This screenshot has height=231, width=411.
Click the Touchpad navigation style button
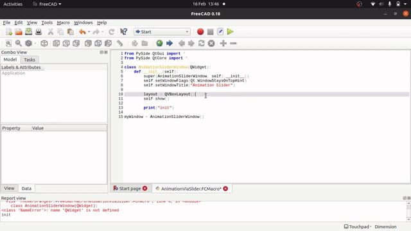358,227
